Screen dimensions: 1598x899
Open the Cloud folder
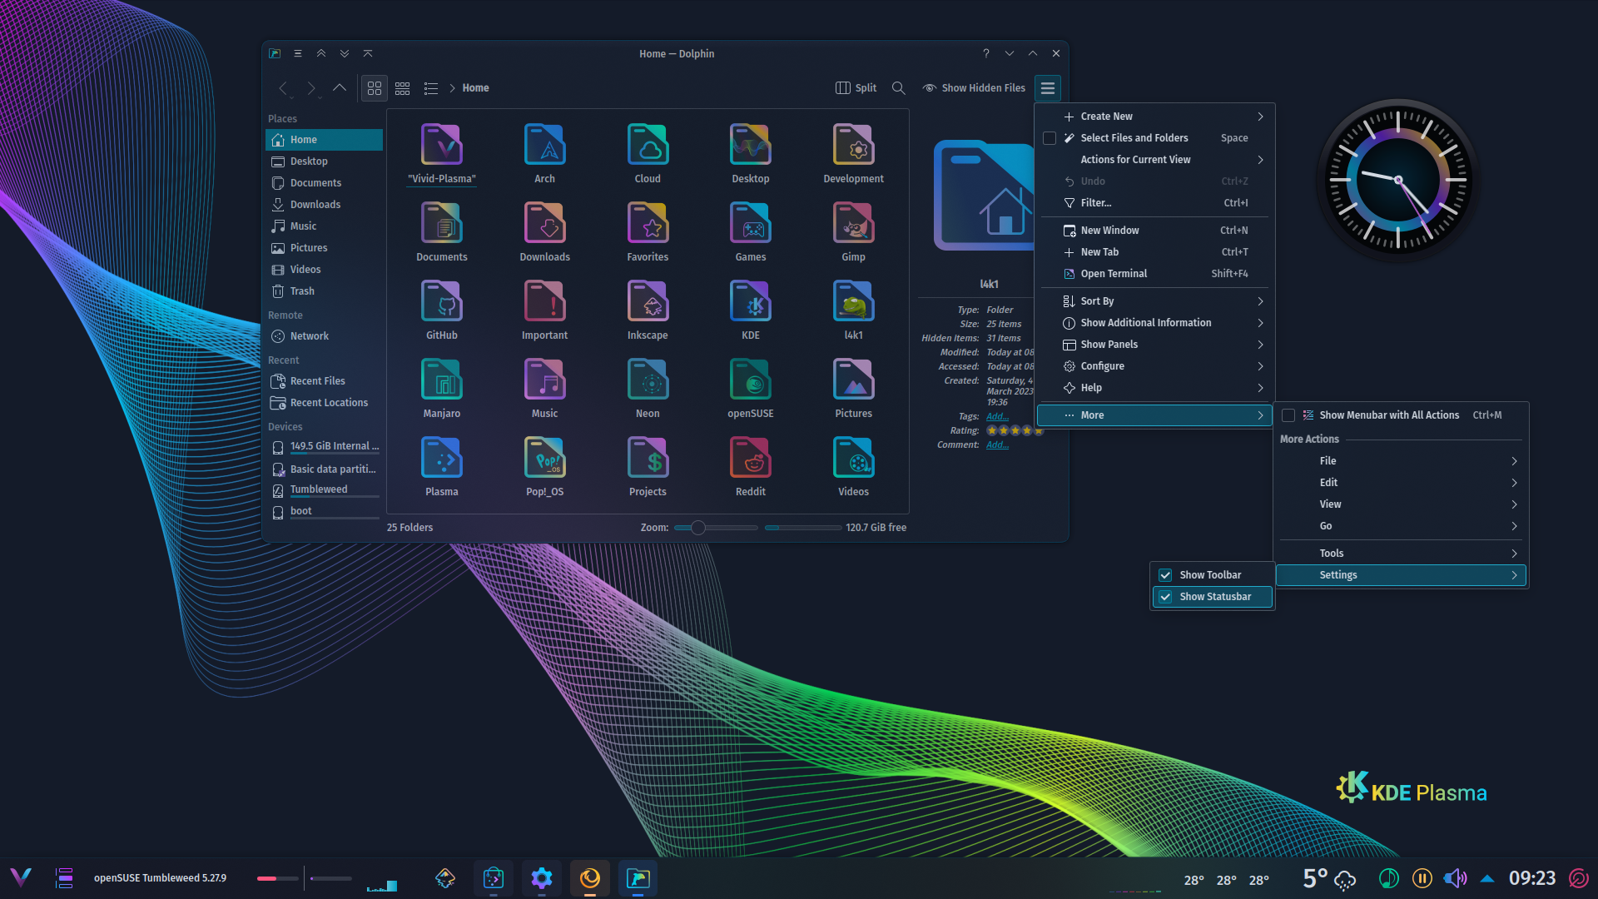648,154
